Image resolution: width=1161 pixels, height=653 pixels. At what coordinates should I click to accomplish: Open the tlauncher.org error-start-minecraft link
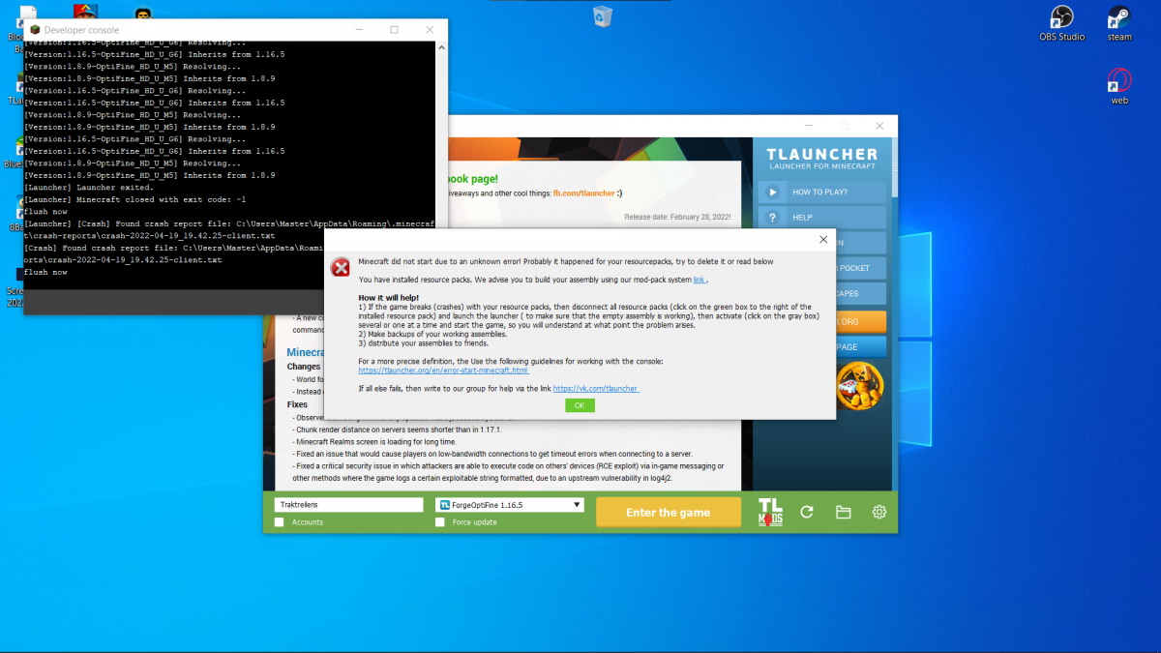(443, 371)
